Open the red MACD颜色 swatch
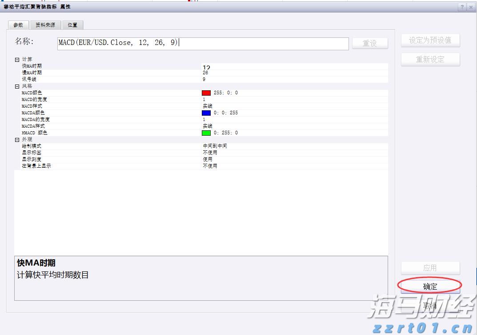 pyautogui.click(x=206, y=93)
